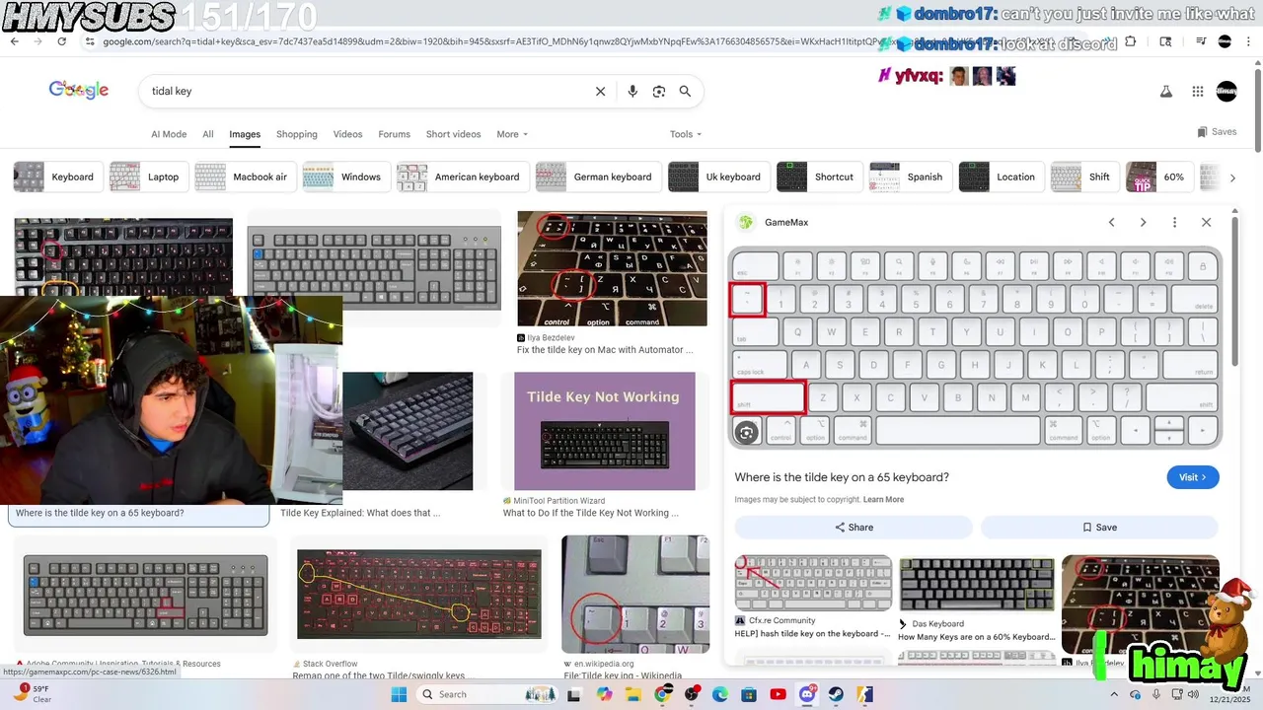Open Google Lens camera search
This screenshot has height=710, width=1263.
coord(659,91)
